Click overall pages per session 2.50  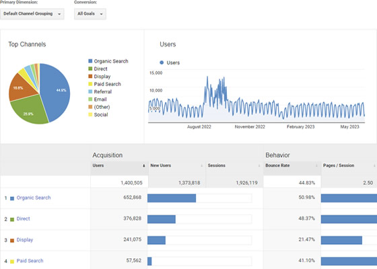tap(368, 183)
